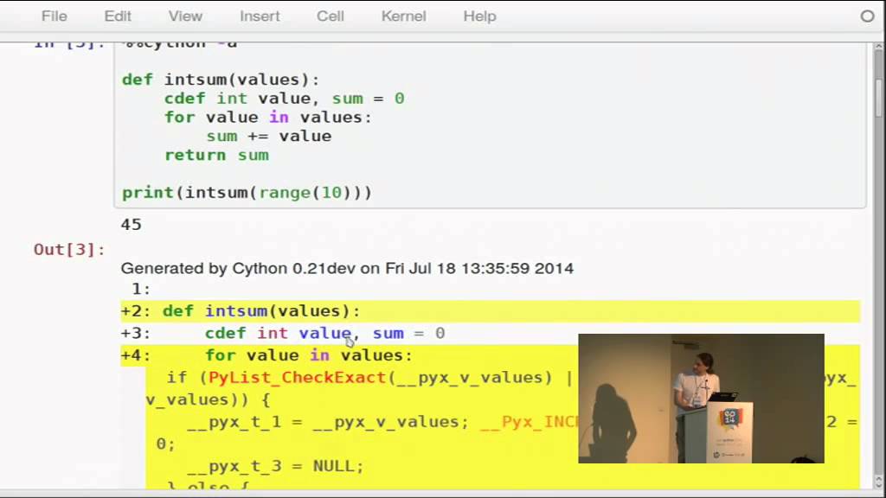This screenshot has height=498, width=886.
Task: Click inside the intsum code cell
Action: pos(490,125)
